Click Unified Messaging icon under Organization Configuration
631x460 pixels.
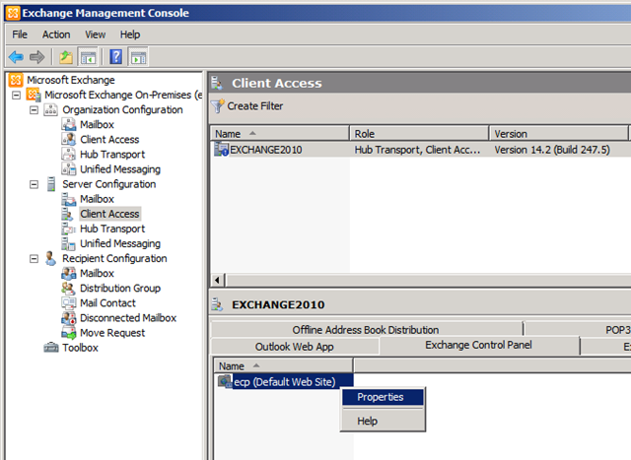[69, 169]
